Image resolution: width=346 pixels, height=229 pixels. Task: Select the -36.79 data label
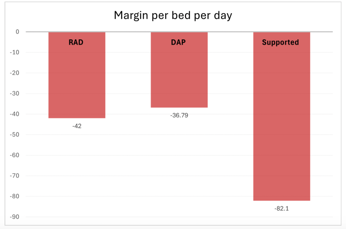(x=179, y=115)
